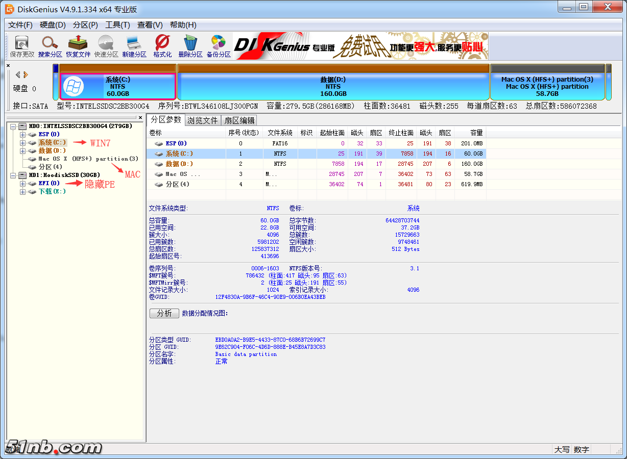Click the 删除分区 delete partition icon

pos(190,46)
